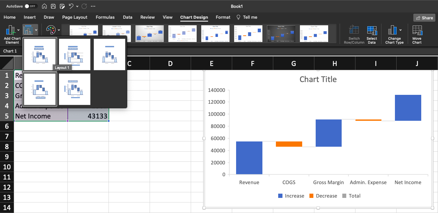Open the Change Colors palette icon
Screen dimensions: 438x213
51,30
